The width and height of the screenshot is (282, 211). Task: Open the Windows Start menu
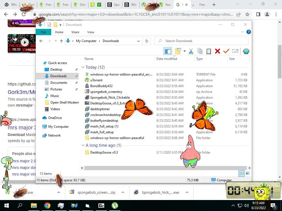point(7,206)
